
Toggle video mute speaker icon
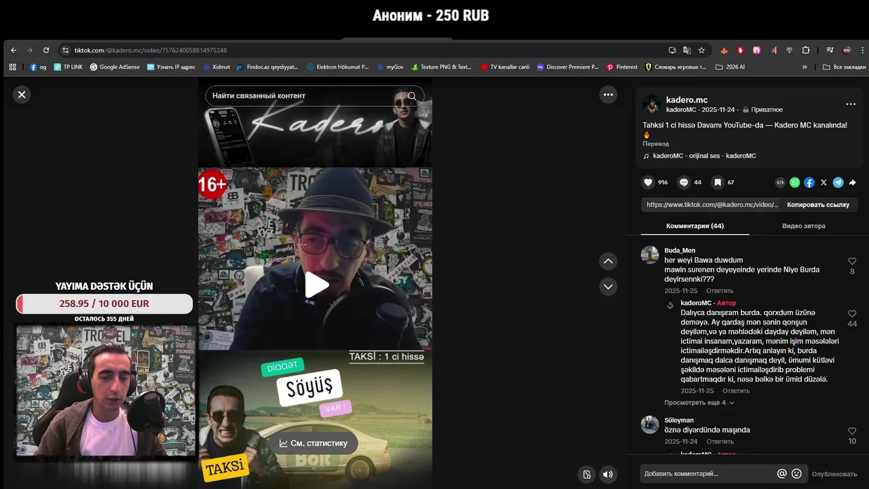tap(608, 475)
